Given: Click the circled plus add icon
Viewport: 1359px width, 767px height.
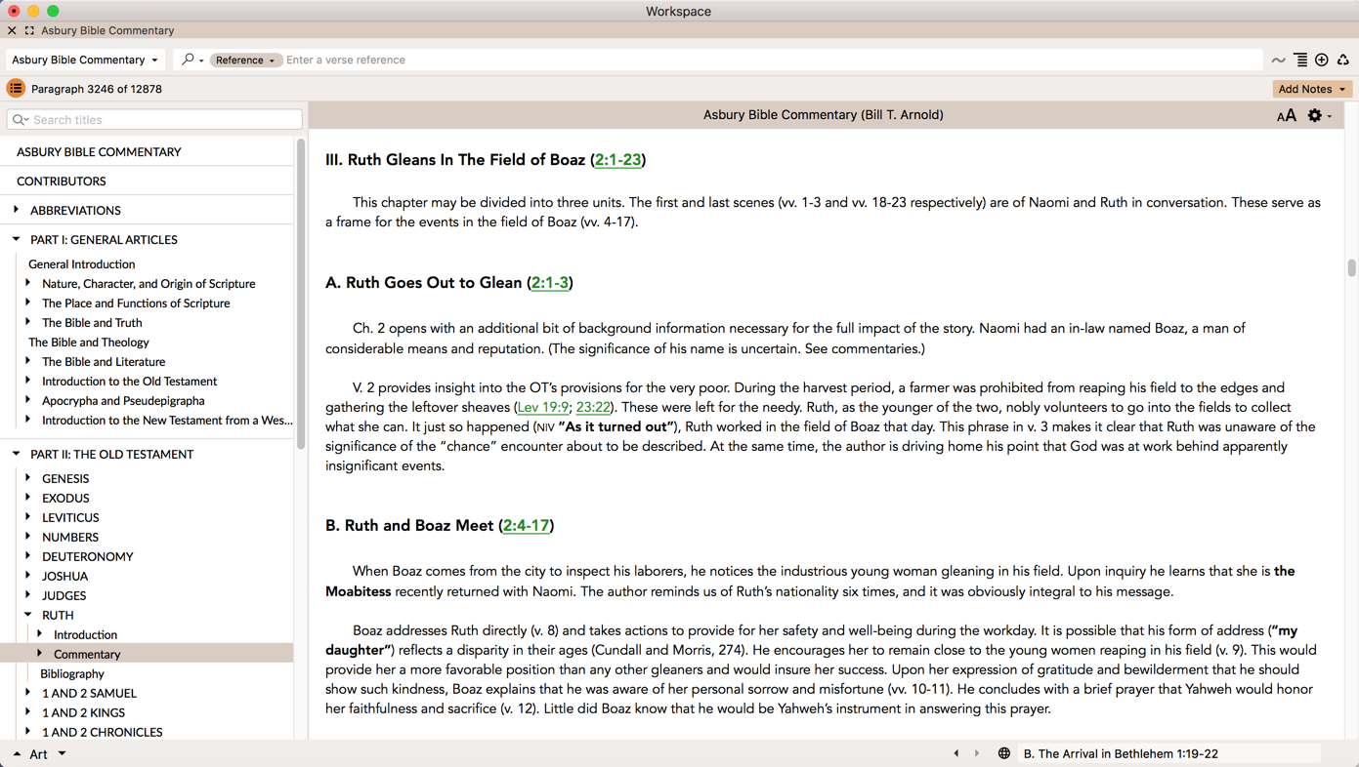Looking at the screenshot, I should 1322,61.
